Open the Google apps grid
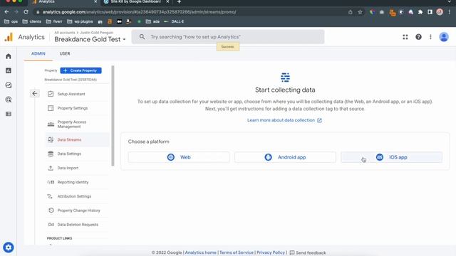Screen dimensions: 456x256 tap(405, 37)
